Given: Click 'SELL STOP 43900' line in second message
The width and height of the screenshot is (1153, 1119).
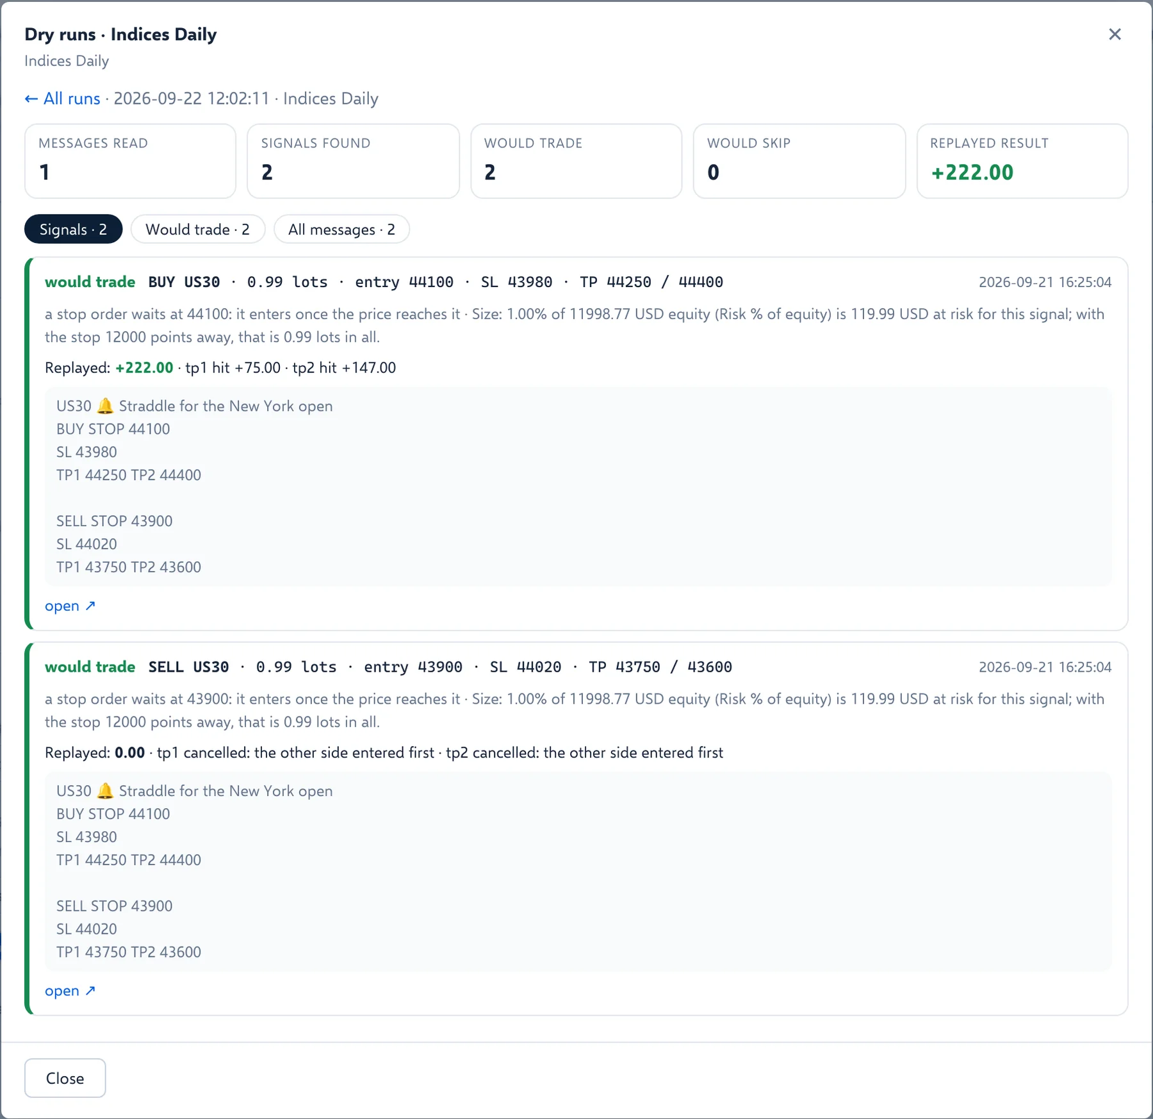Looking at the screenshot, I should 115,906.
